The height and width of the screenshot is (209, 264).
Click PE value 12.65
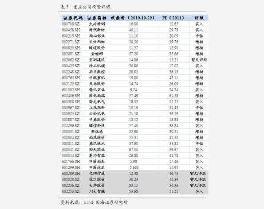(x=173, y=24)
